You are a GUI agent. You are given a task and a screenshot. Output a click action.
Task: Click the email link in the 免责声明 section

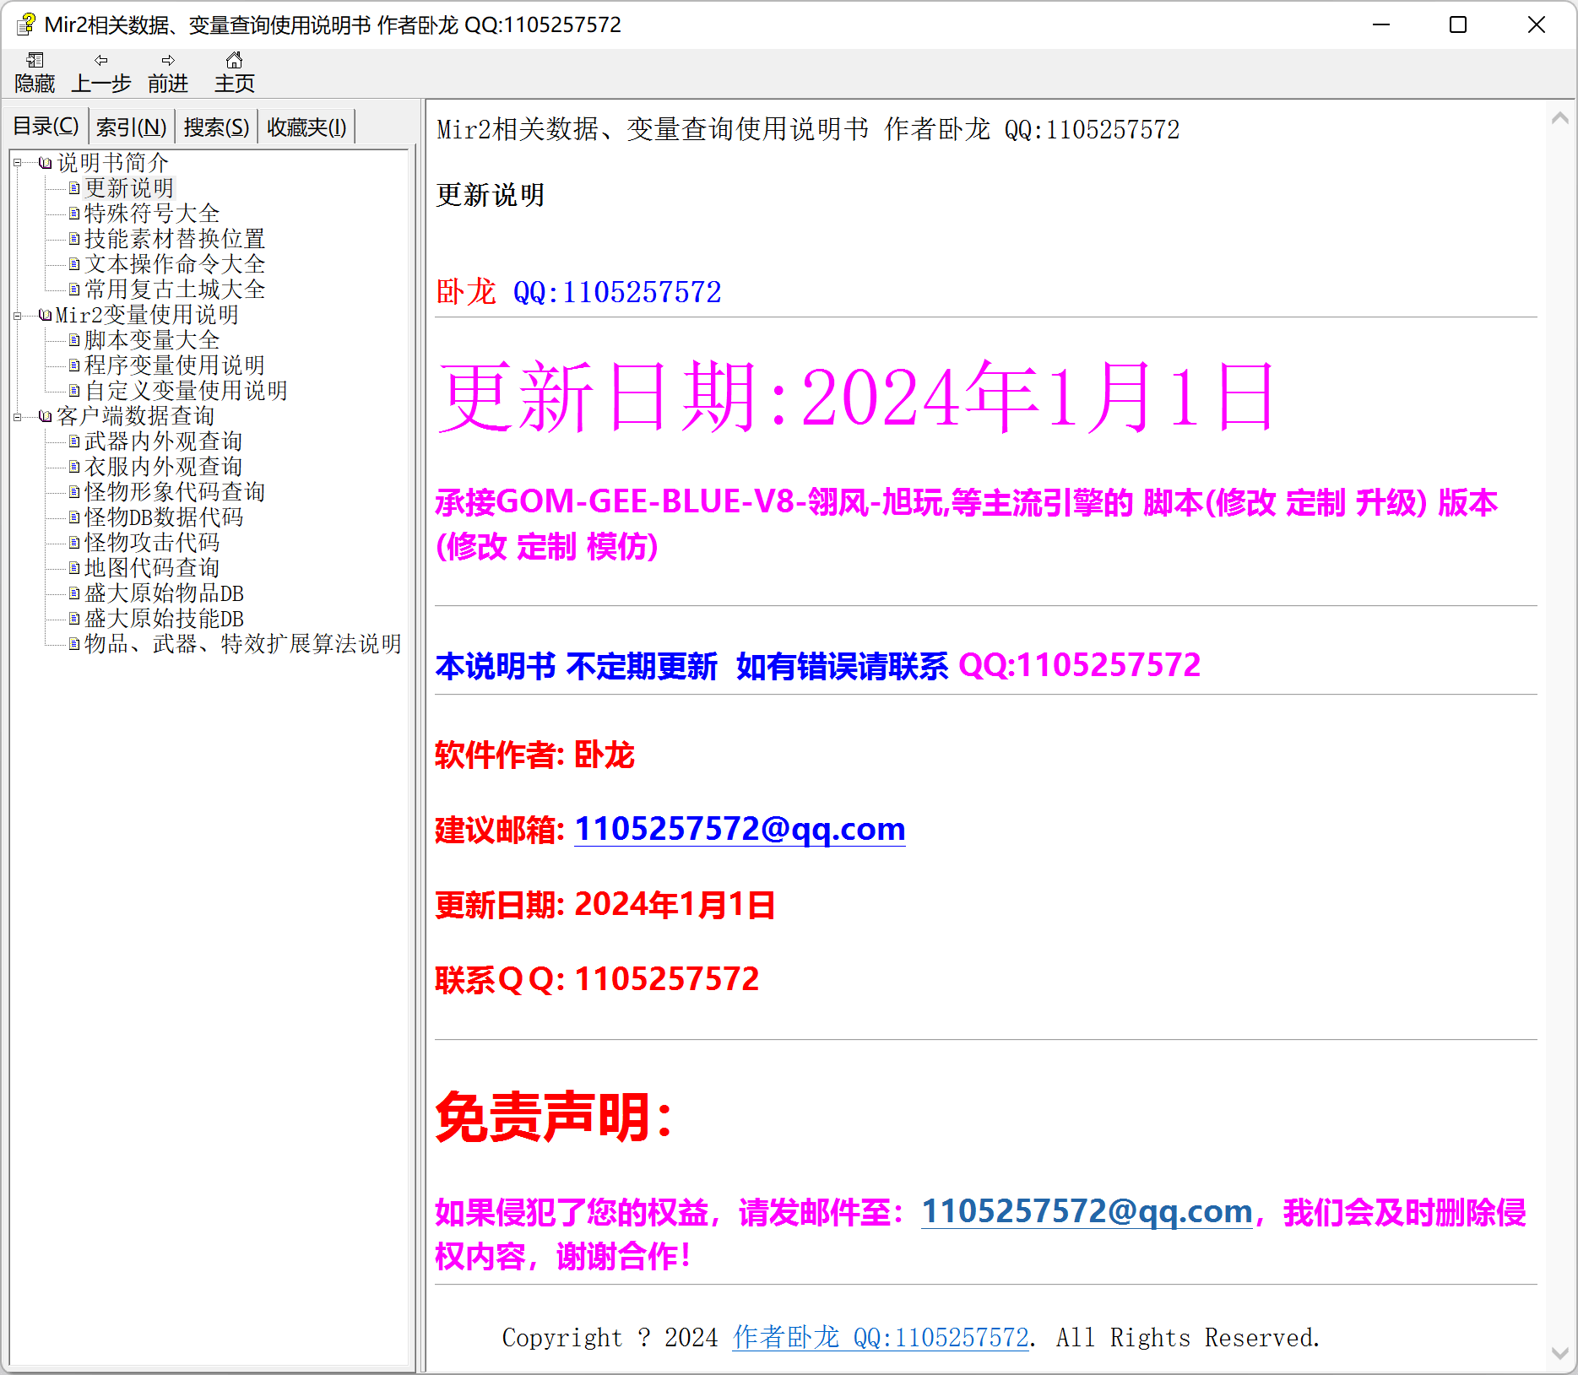coord(1087,1211)
